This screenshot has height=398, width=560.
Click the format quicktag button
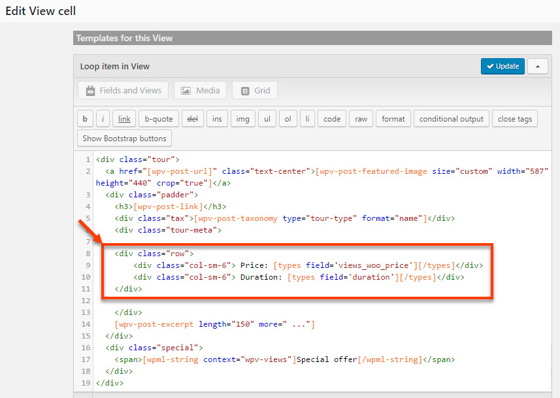click(393, 118)
